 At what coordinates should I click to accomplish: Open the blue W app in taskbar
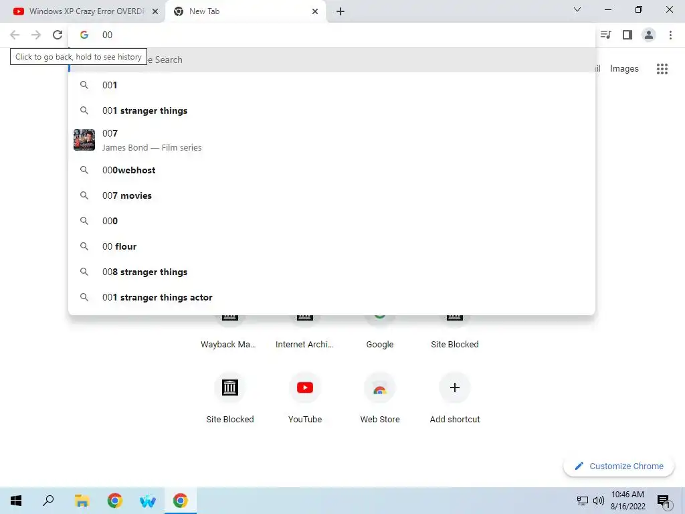click(148, 501)
